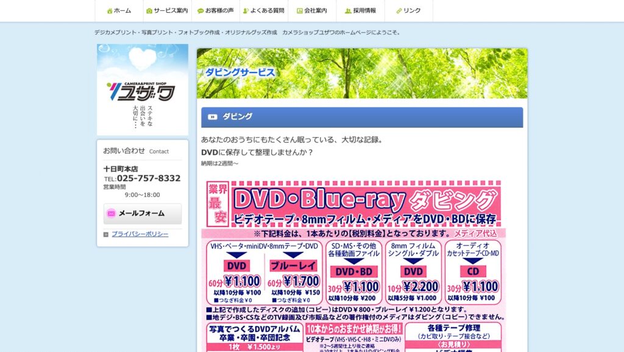
Task: Click the home icon in navigation bar
Action: (x=110, y=11)
